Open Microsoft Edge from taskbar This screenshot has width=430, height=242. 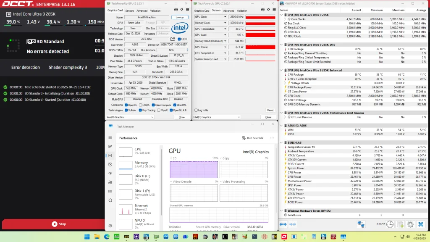(107, 237)
